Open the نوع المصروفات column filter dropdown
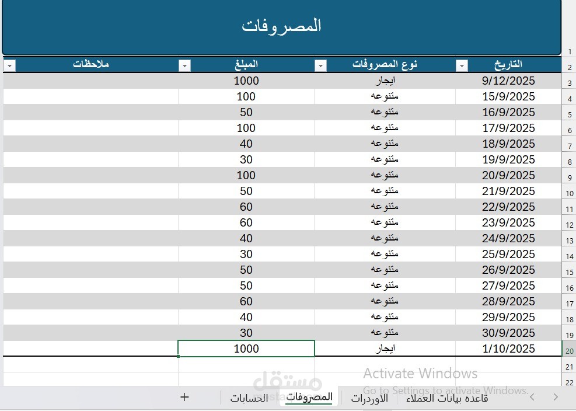 tap(320, 65)
